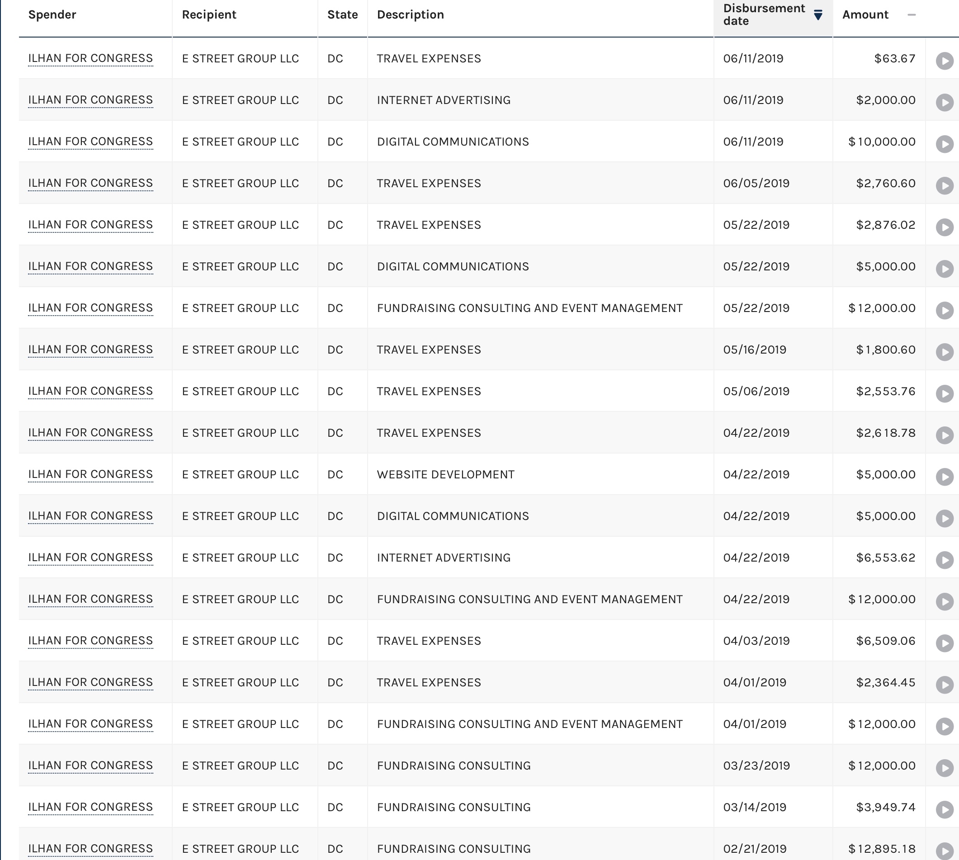Viewport: 959px width, 860px height.
Task: Open ILHAN FOR CONGRESS link in $2,000.00 row
Action: [x=90, y=100]
